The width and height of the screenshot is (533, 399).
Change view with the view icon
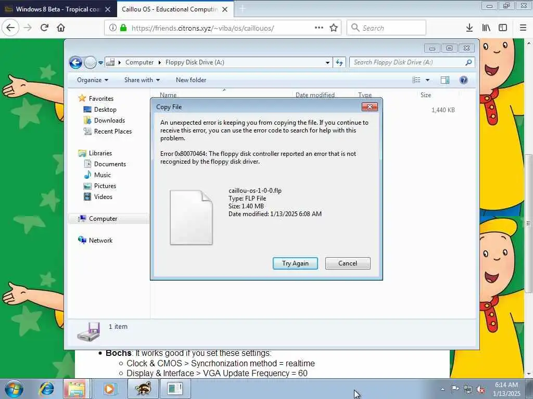(416, 79)
